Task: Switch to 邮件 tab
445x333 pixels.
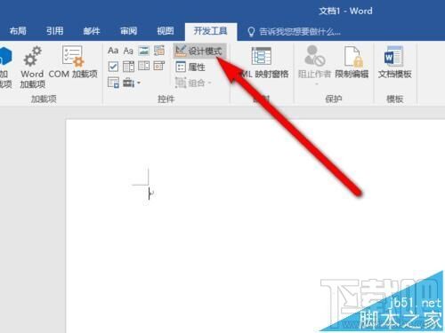Action: click(92, 31)
